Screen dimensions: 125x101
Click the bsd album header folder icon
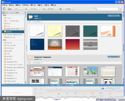coord(30,17)
